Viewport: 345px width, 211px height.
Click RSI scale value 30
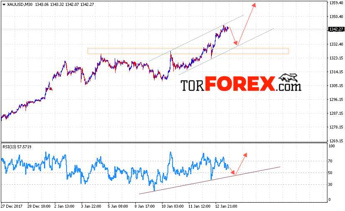pos(330,185)
